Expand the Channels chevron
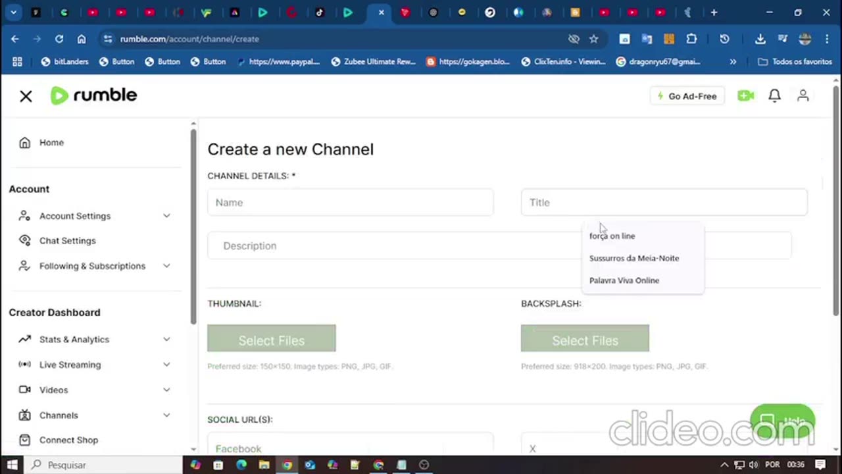The image size is (842, 474). click(166, 415)
